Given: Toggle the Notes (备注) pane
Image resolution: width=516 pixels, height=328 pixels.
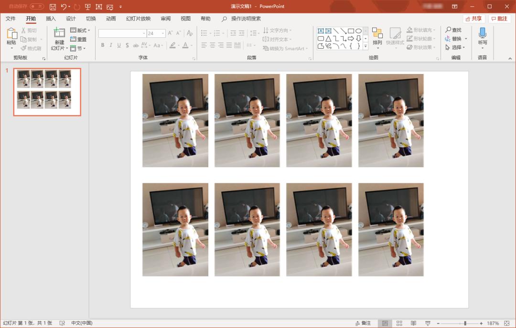Looking at the screenshot, I should coord(363,323).
